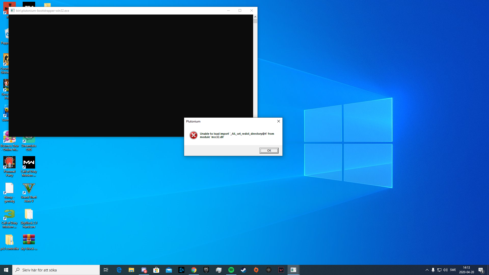This screenshot has height=275, width=489.
Task: Minimize the plutonium-bootstrapper console window
Action: [228, 10]
